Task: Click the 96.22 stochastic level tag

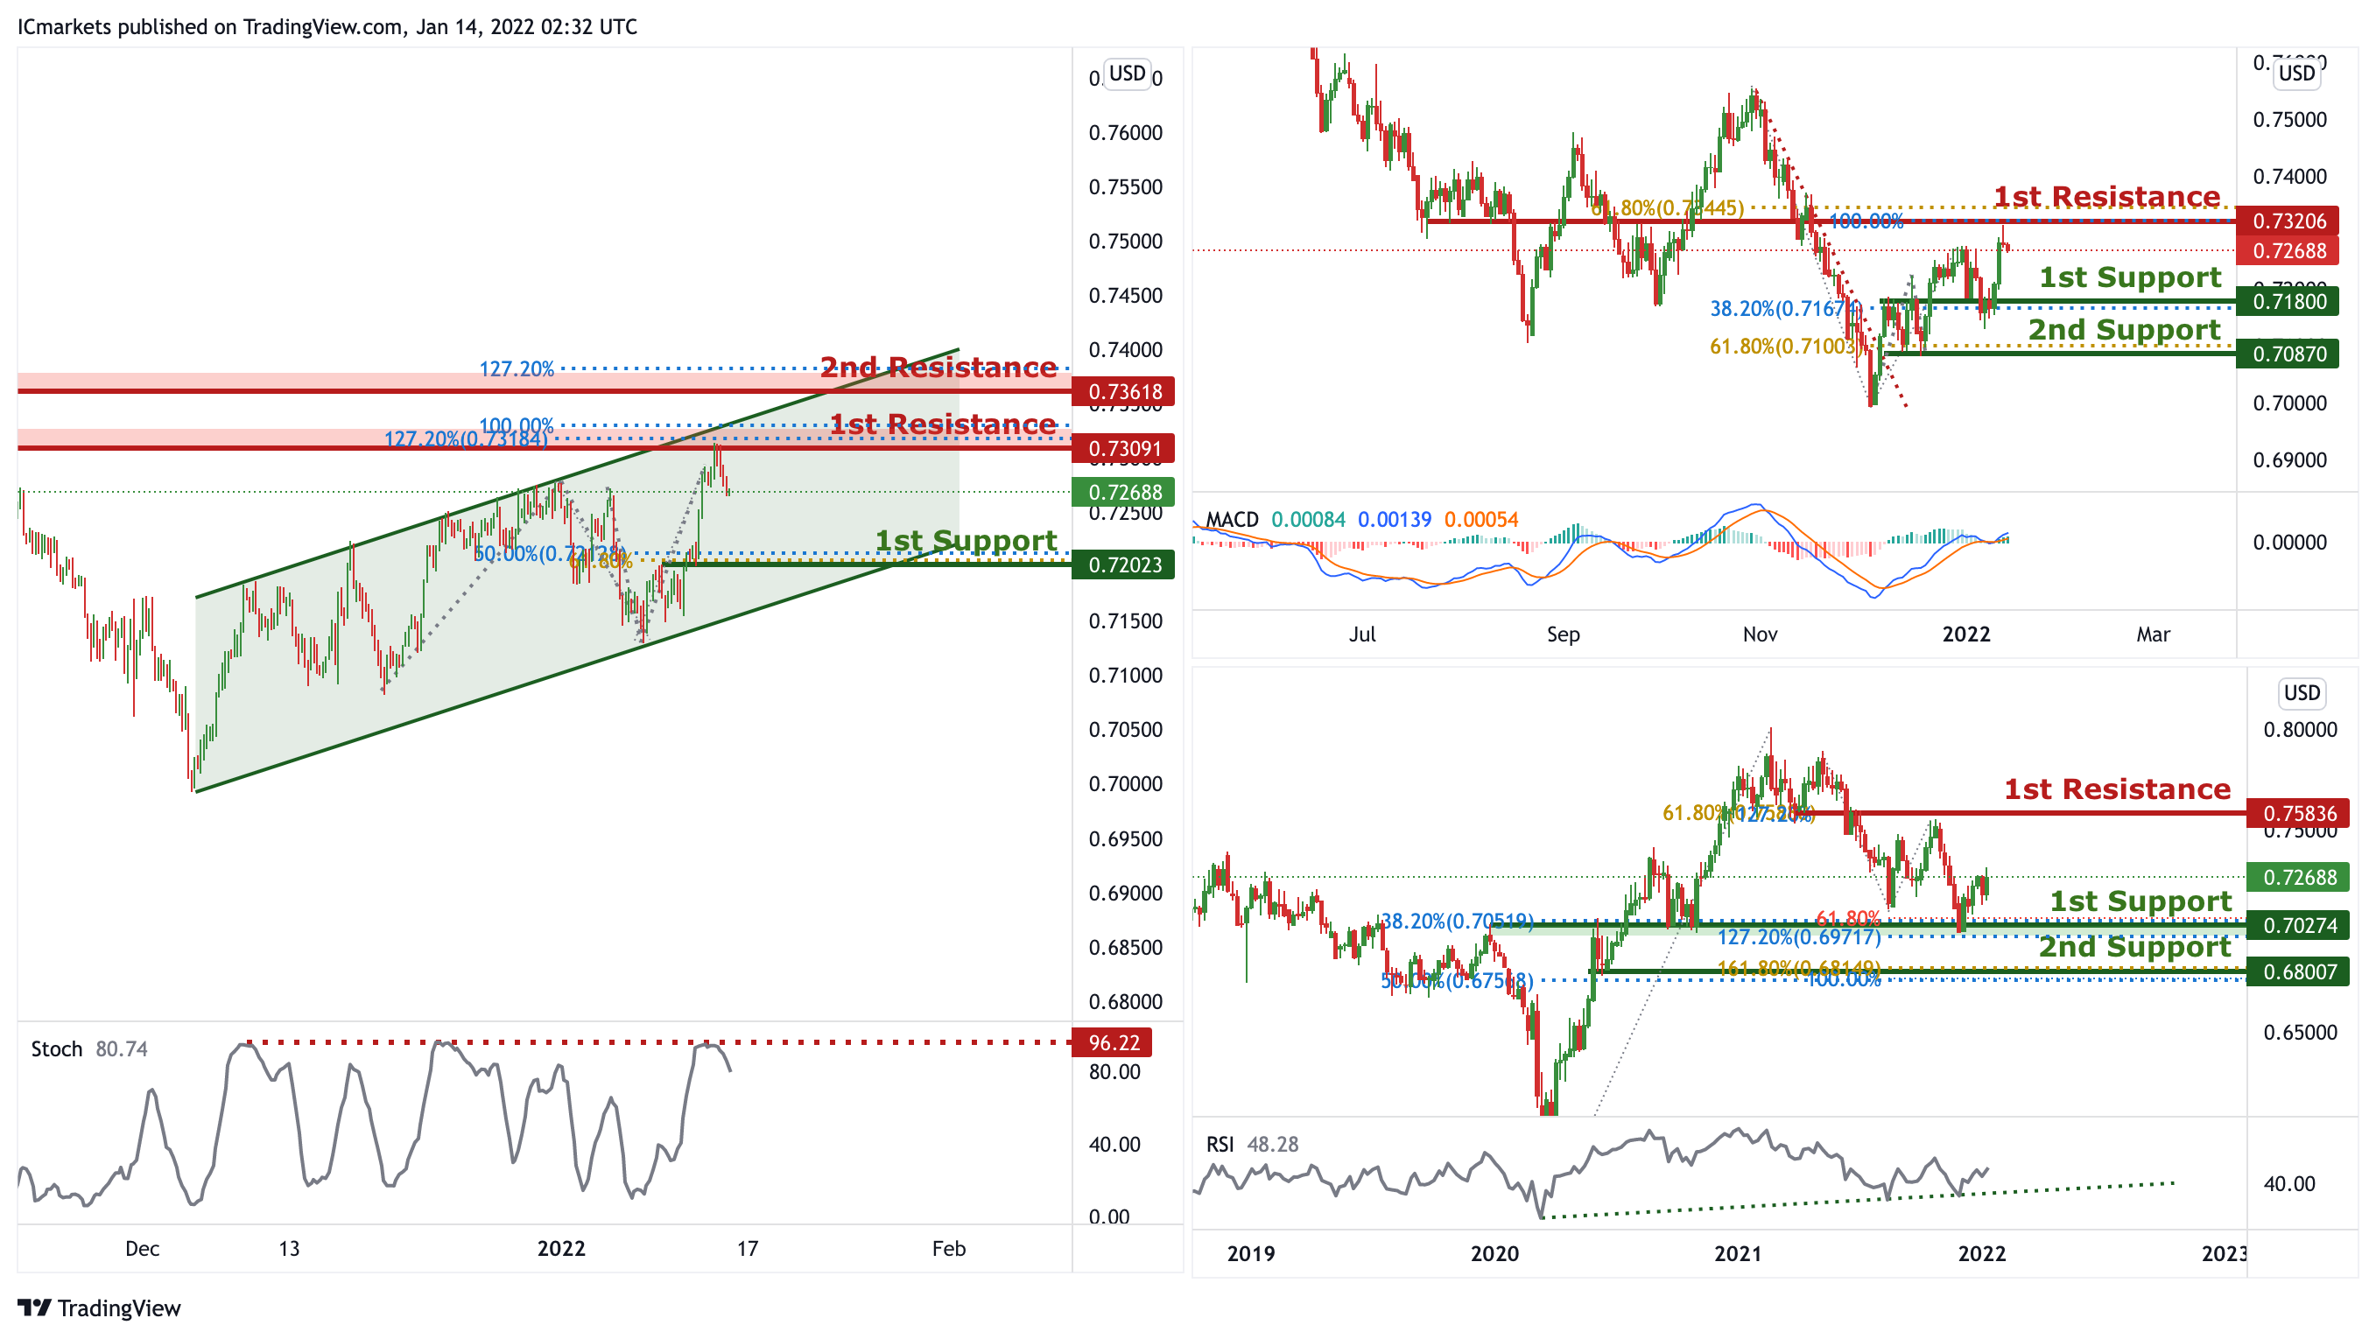Action: [1114, 1043]
